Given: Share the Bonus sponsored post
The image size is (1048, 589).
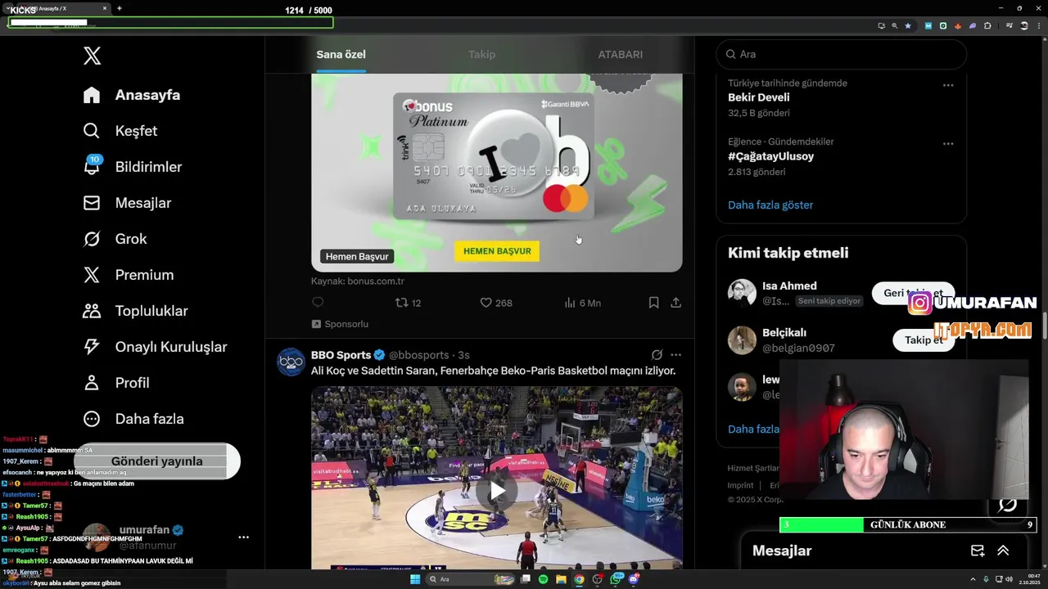Looking at the screenshot, I should pos(675,303).
